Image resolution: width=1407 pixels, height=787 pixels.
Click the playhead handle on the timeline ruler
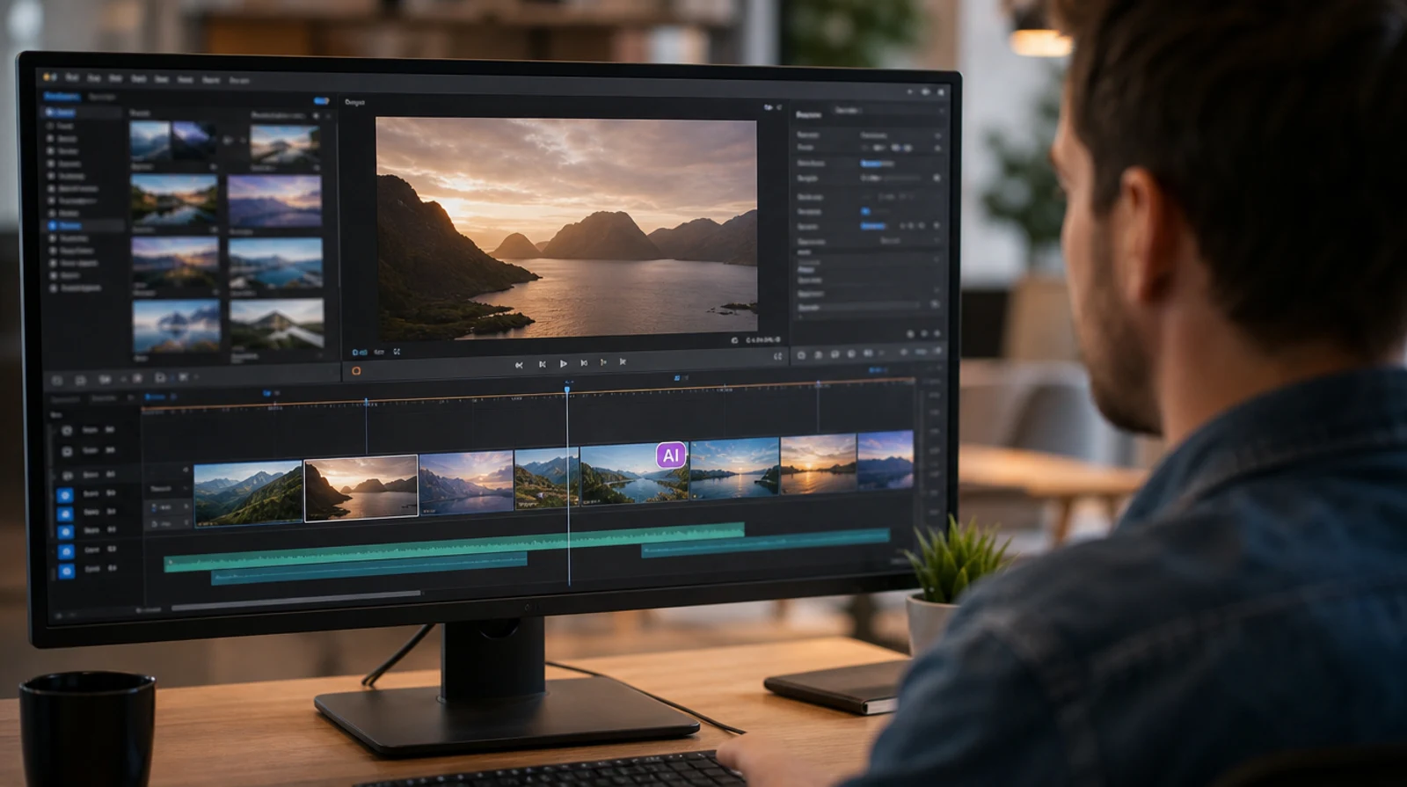click(568, 388)
